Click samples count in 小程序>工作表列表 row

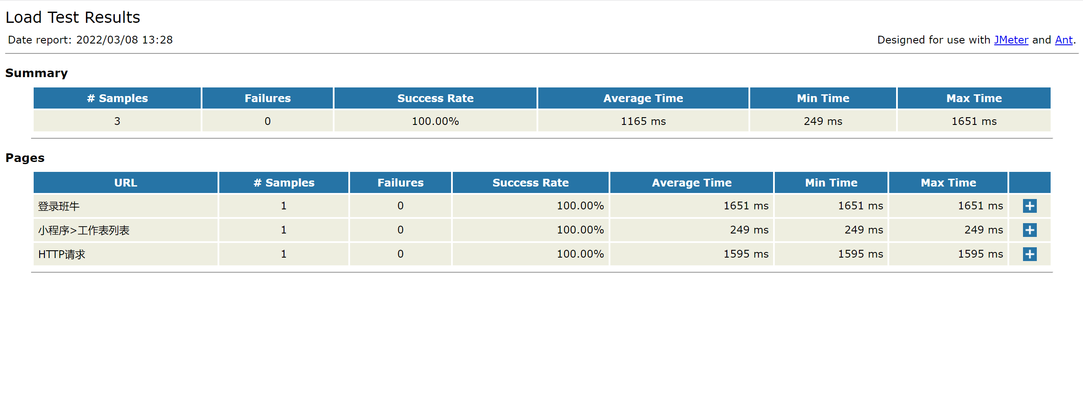[284, 230]
